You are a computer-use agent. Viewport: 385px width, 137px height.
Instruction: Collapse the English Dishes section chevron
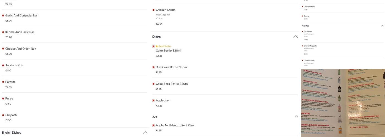click(x=145, y=133)
